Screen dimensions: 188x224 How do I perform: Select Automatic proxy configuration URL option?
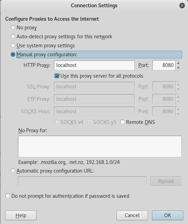point(13,171)
